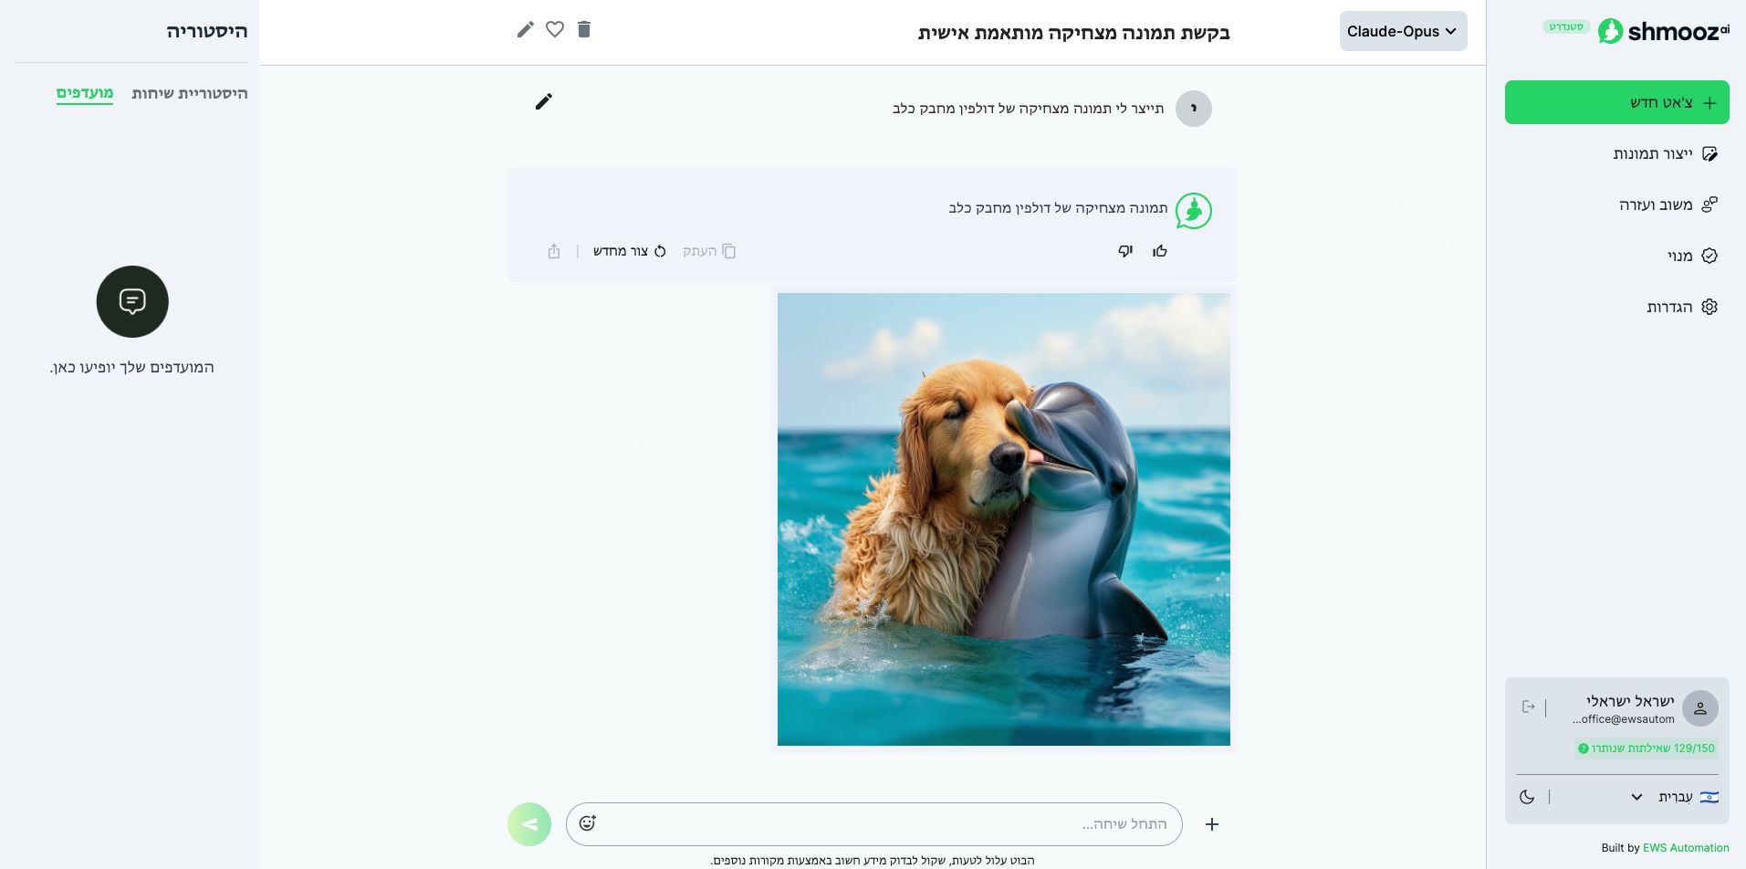Viewport: 1746px width, 869px height.
Task: Click the pencil icon to rename chat title
Action: [x=525, y=30]
